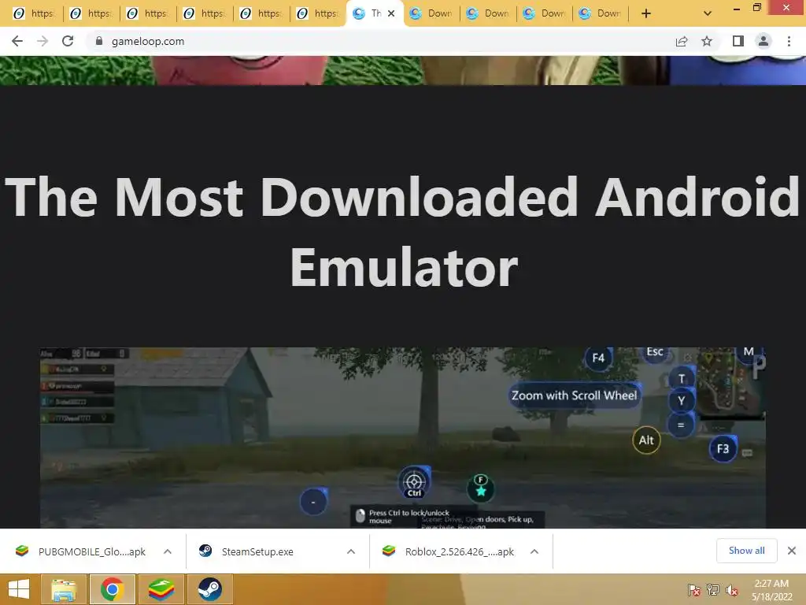
Task: Open the Chrome profile menu
Action: (763, 41)
